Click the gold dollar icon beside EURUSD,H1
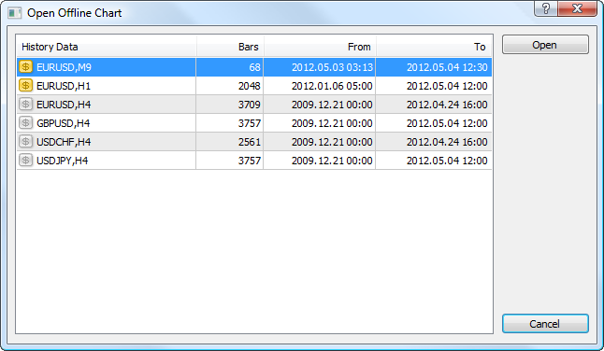 25,85
